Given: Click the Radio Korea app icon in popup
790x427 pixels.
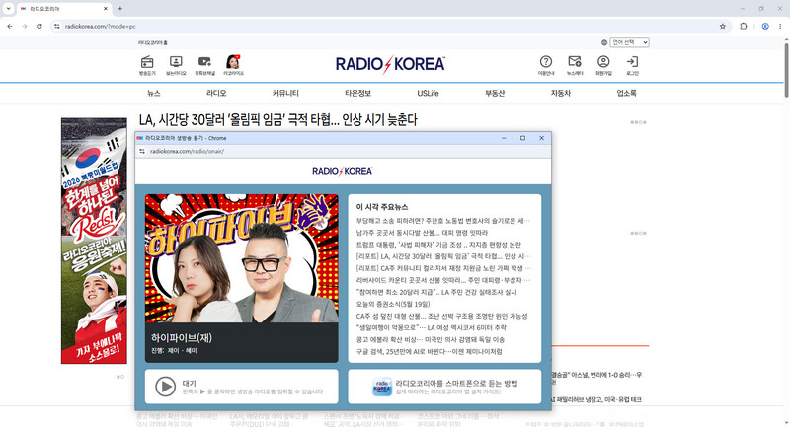Looking at the screenshot, I should tap(382, 387).
